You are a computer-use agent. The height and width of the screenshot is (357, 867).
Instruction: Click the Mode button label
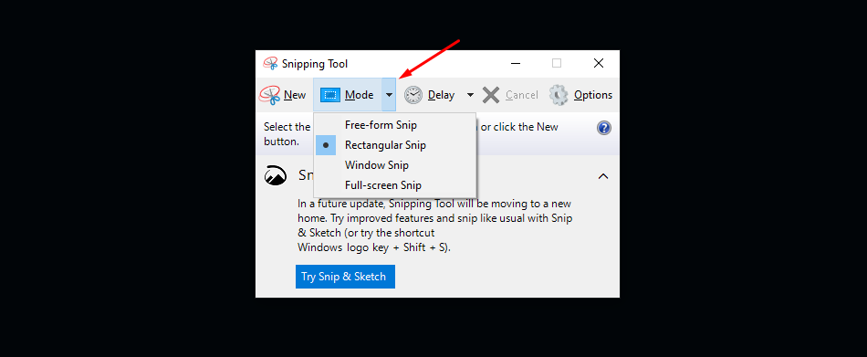(x=359, y=95)
